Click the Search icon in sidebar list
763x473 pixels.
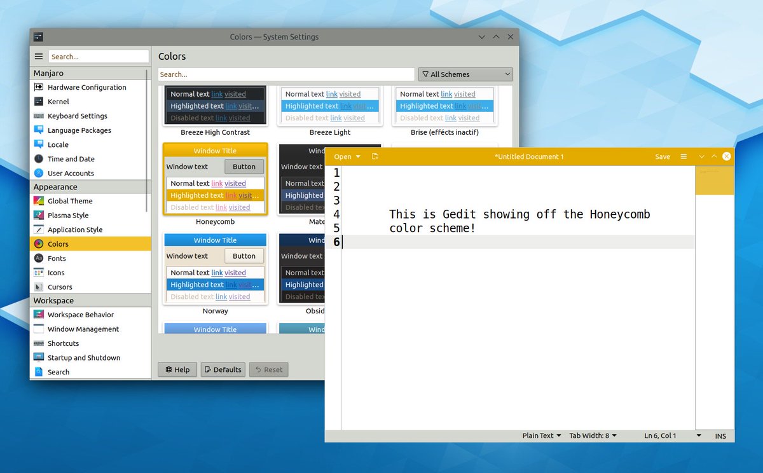(39, 372)
